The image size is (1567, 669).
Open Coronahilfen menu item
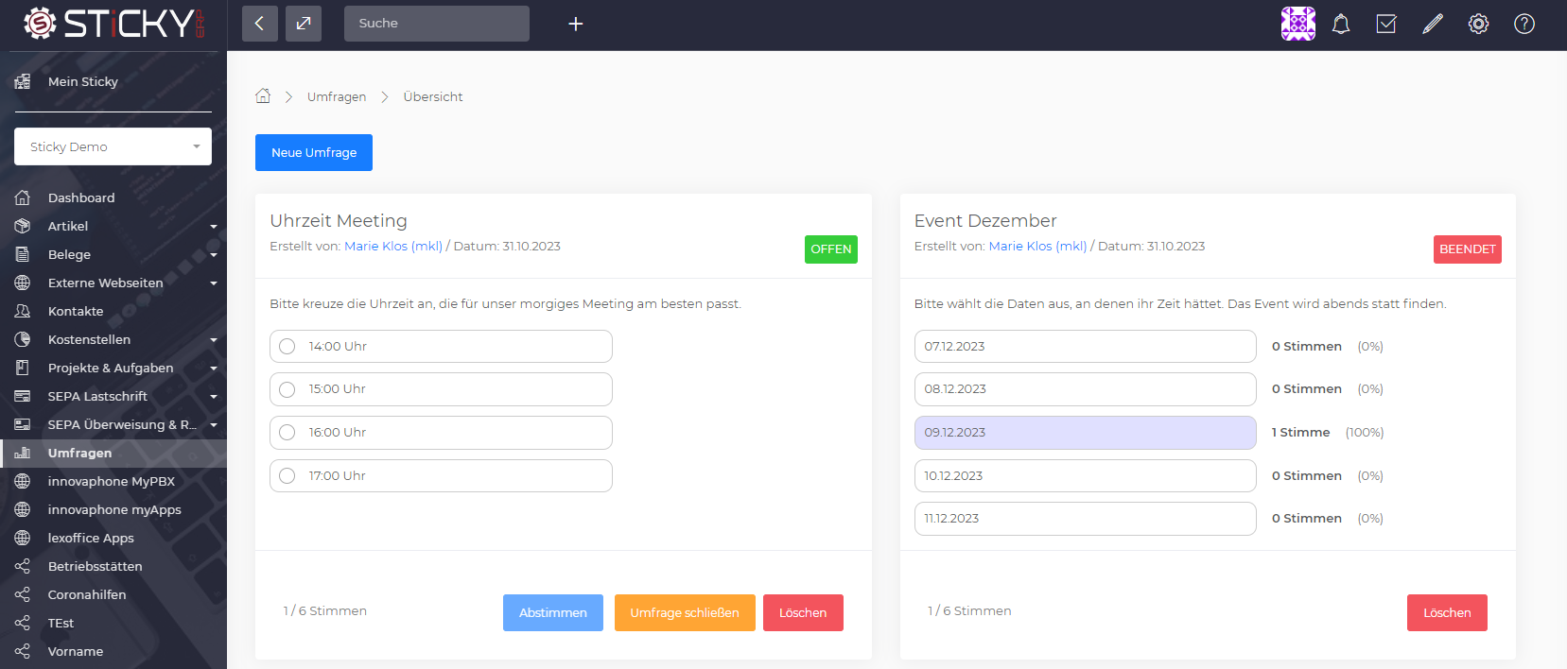point(87,594)
